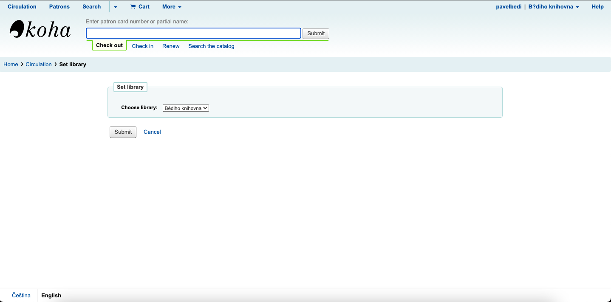Switch to the Renew tab
The image size is (611, 302).
point(171,46)
